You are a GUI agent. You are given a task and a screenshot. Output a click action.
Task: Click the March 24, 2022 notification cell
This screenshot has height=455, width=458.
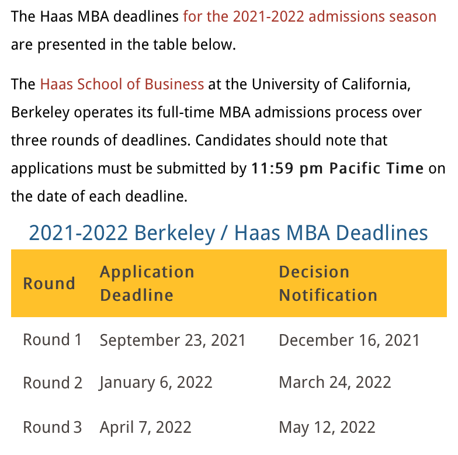tap(335, 383)
